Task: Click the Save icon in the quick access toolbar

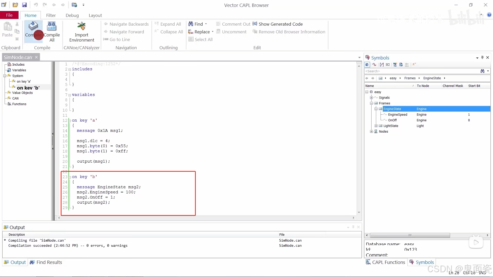Action: pyautogui.click(x=24, y=5)
